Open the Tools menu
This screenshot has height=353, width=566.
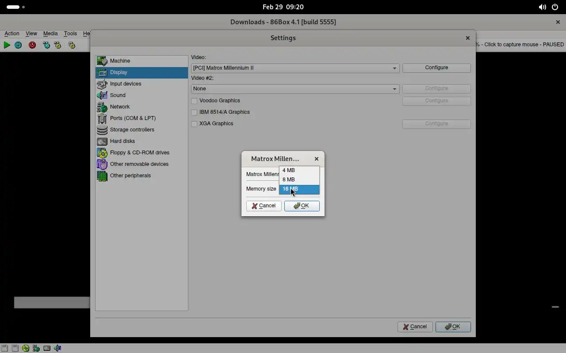tap(70, 34)
